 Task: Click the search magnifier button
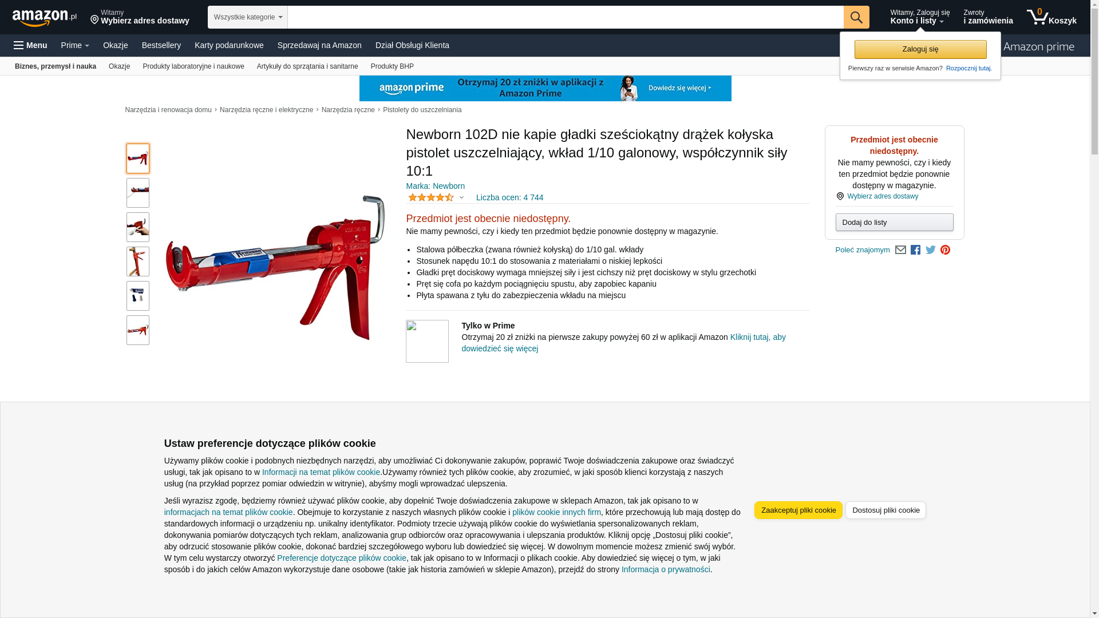(856, 17)
